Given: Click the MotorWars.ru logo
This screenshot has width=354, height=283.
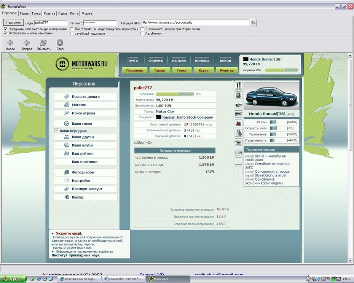Looking at the screenshot, I should pos(81,64).
